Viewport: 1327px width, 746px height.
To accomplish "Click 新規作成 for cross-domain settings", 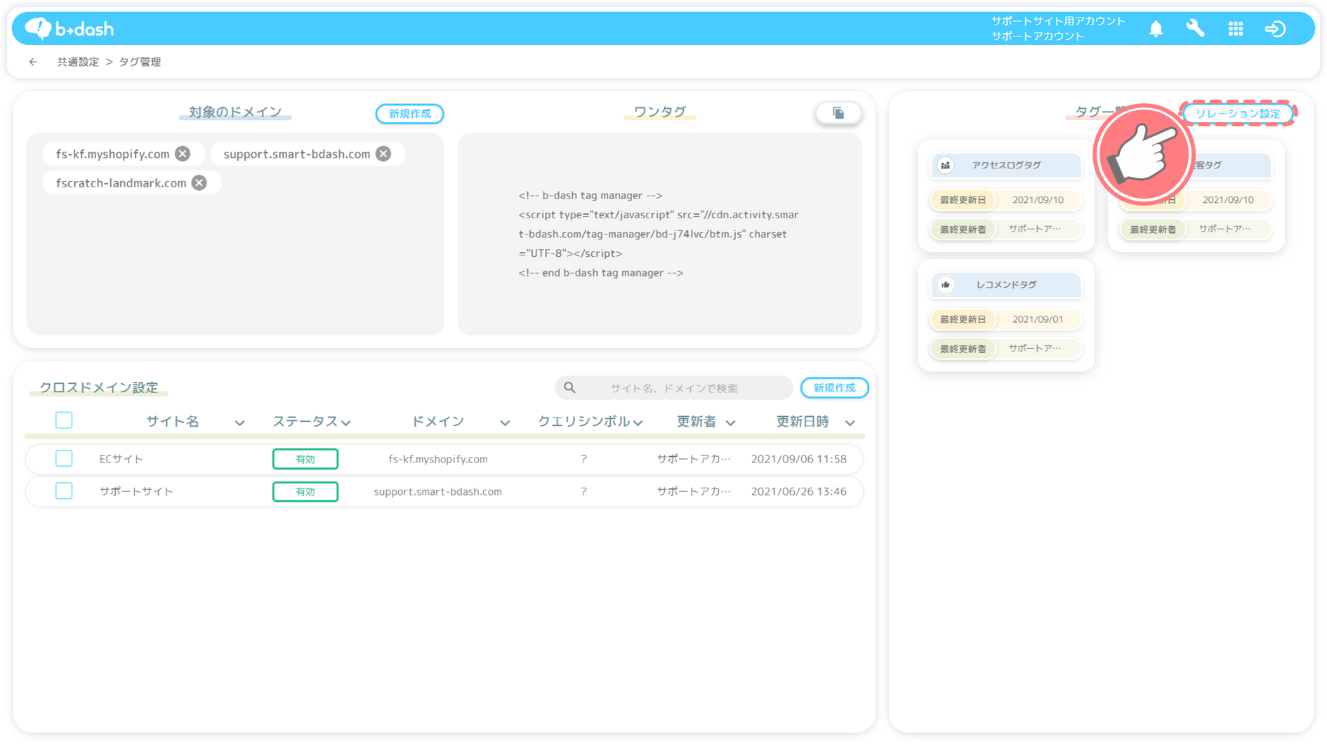I will pos(834,387).
